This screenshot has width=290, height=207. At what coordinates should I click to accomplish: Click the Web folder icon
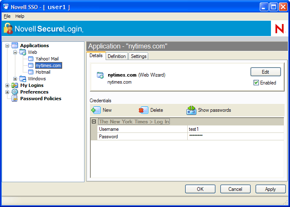[23, 52]
